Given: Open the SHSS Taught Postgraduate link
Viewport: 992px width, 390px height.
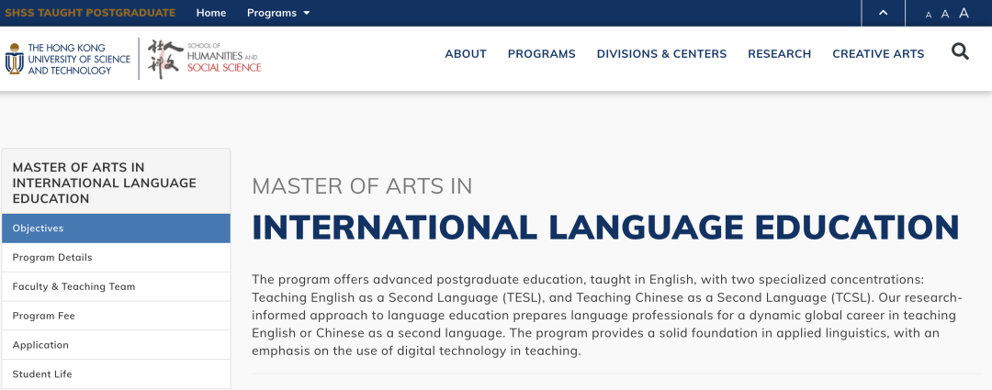Looking at the screenshot, I should (90, 13).
